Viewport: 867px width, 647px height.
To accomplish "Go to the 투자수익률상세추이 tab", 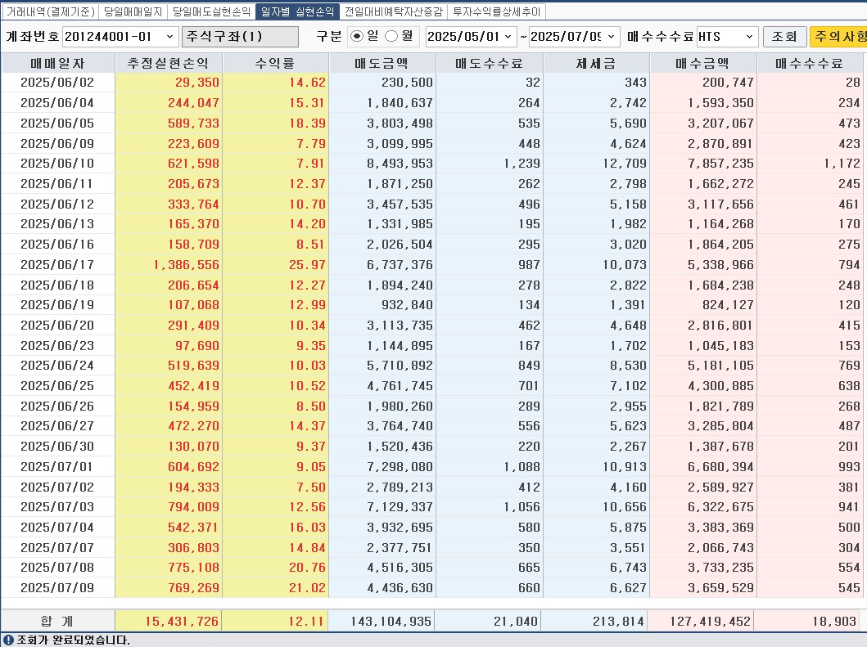I will [x=496, y=11].
